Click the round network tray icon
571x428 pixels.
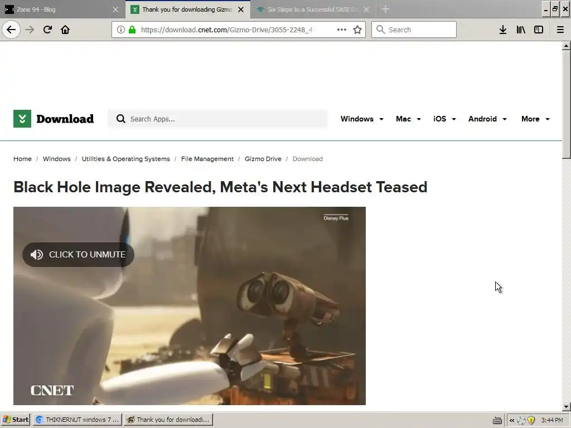click(x=521, y=420)
